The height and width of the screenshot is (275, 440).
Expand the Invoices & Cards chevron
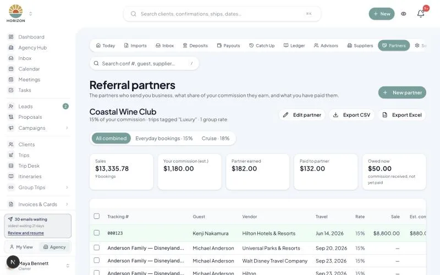67,204
